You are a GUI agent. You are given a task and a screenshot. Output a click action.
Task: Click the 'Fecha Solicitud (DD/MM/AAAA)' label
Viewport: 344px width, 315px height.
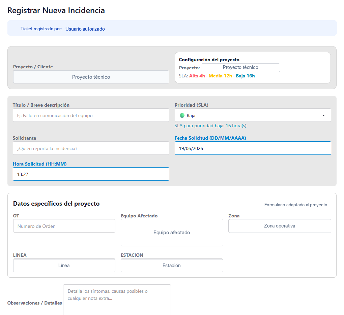210,138
